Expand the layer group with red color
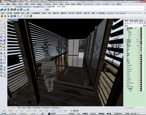This screenshot has width=146, height=115. pyautogui.click(x=126, y=40)
